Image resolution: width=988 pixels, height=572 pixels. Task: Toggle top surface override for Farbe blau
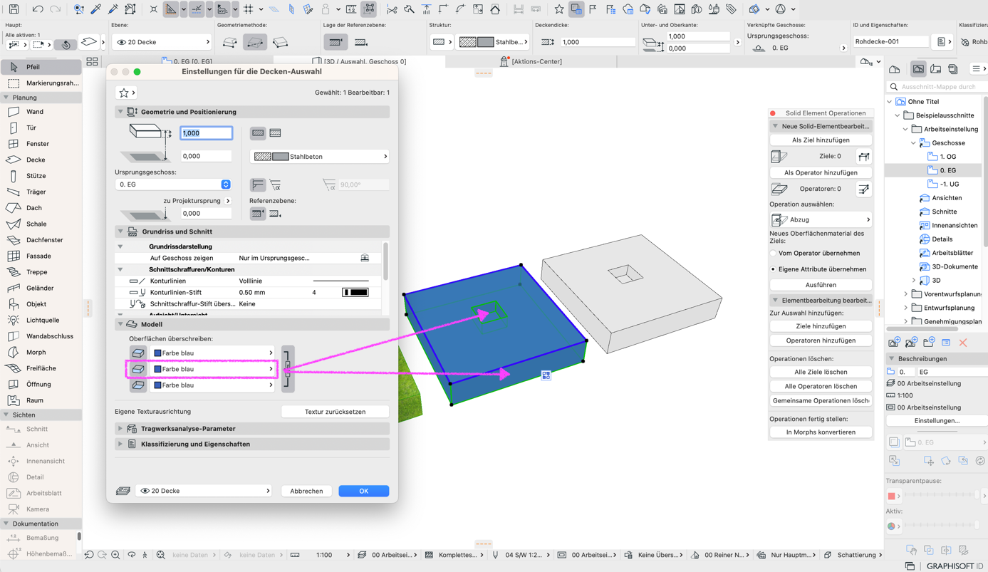138,353
